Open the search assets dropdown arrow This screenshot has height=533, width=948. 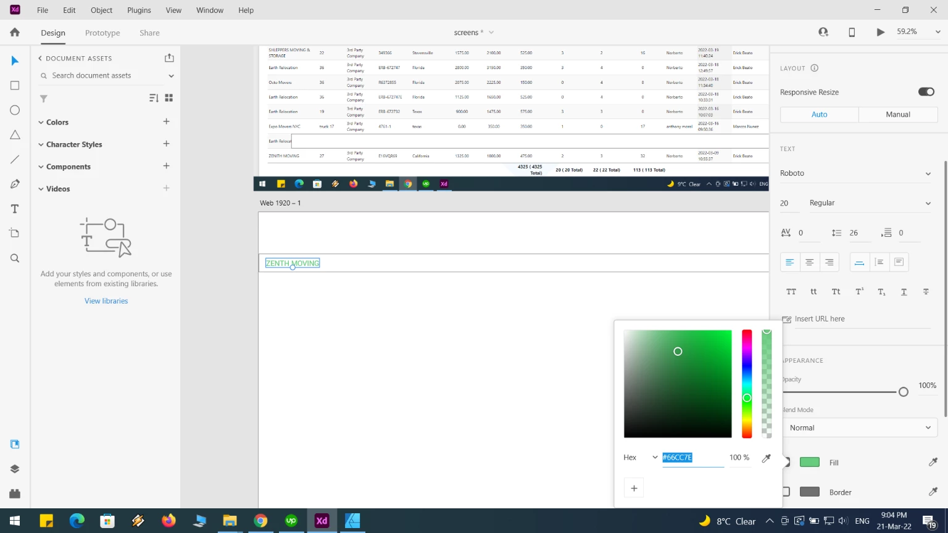[x=171, y=76]
